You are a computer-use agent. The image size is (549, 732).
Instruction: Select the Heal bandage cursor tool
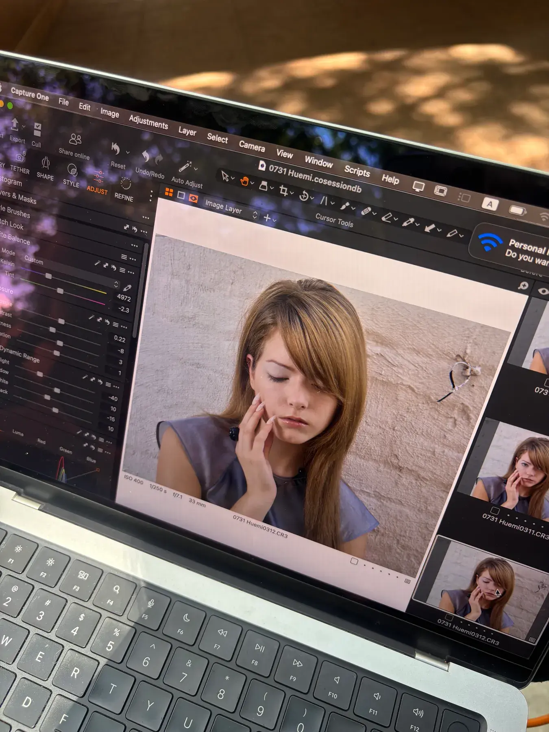point(366,211)
